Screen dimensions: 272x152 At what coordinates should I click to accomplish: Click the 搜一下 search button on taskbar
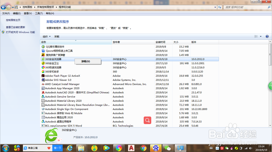point(57,148)
